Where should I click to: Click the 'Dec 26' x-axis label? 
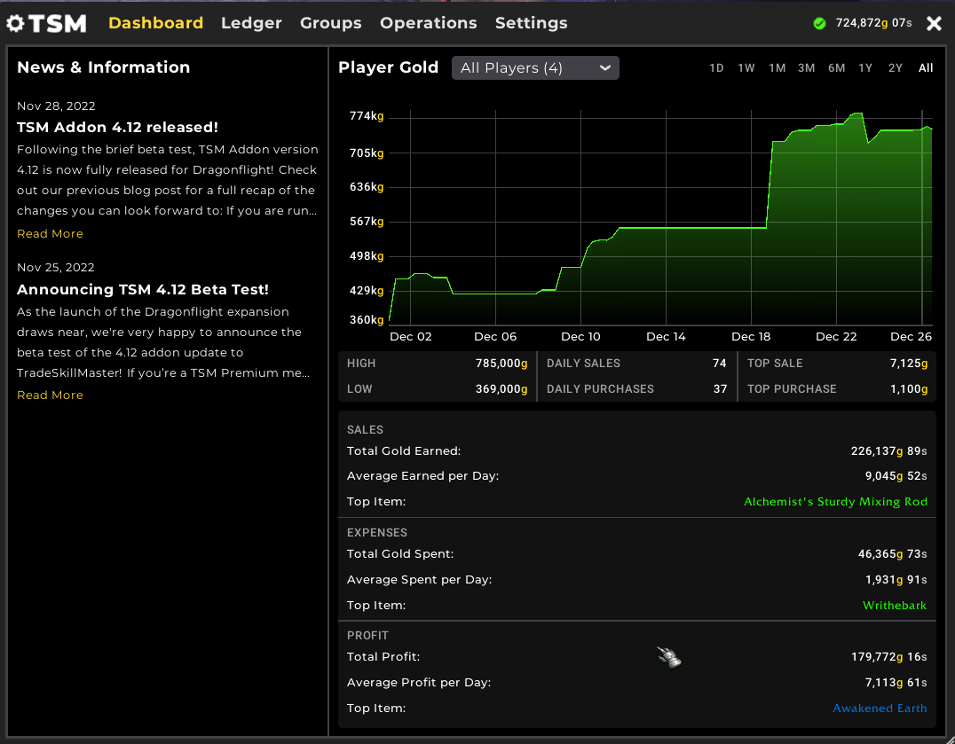pos(912,337)
